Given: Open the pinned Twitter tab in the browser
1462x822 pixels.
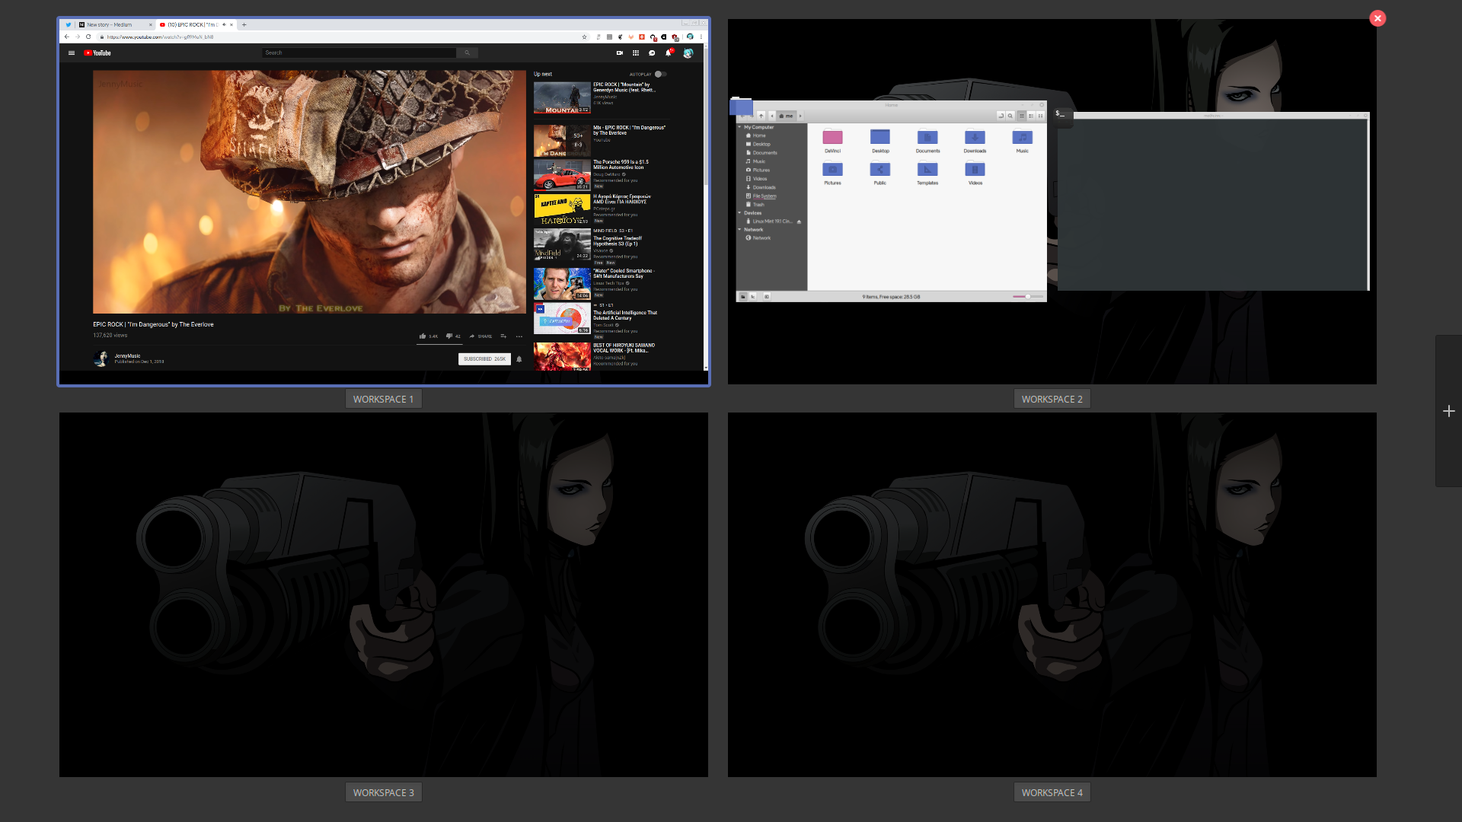Looking at the screenshot, I should 68,24.
